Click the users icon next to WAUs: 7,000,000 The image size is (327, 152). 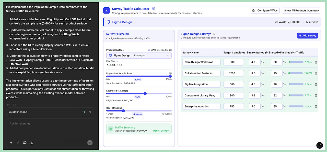276,22
